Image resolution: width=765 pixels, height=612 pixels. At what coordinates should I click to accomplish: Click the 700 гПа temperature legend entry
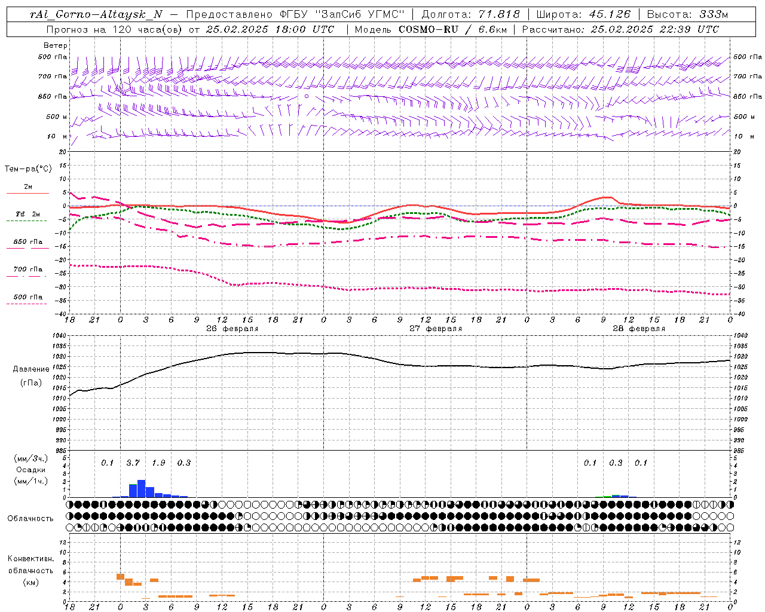coord(27,270)
